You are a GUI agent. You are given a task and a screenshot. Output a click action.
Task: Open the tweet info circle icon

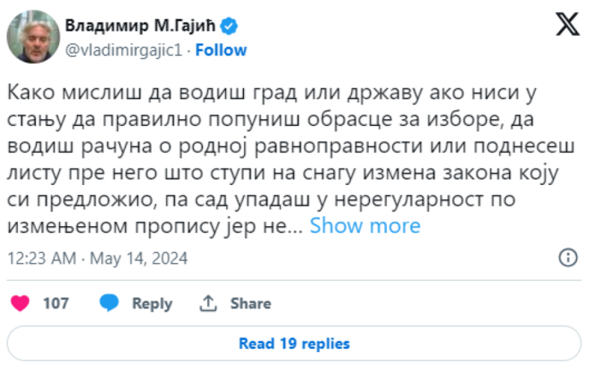569,258
